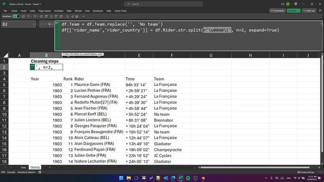
Task: Switch to the Insert ribbon tab
Action: [24, 11]
